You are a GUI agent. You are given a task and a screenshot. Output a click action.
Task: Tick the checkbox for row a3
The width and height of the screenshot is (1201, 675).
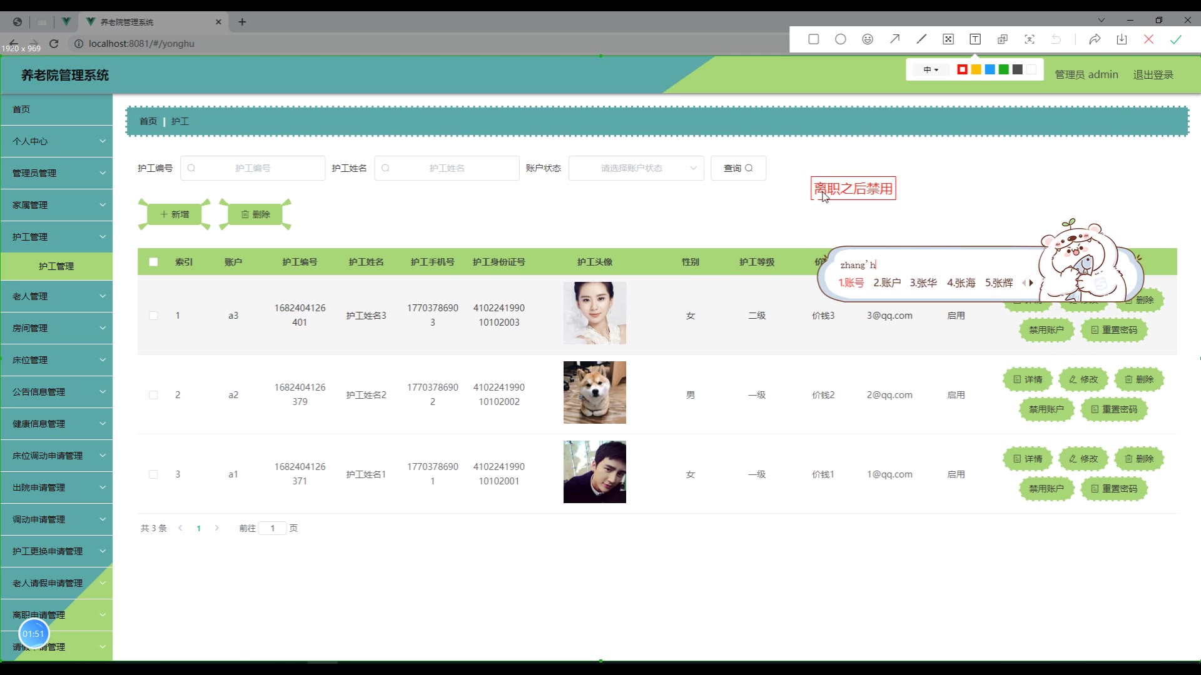(153, 316)
